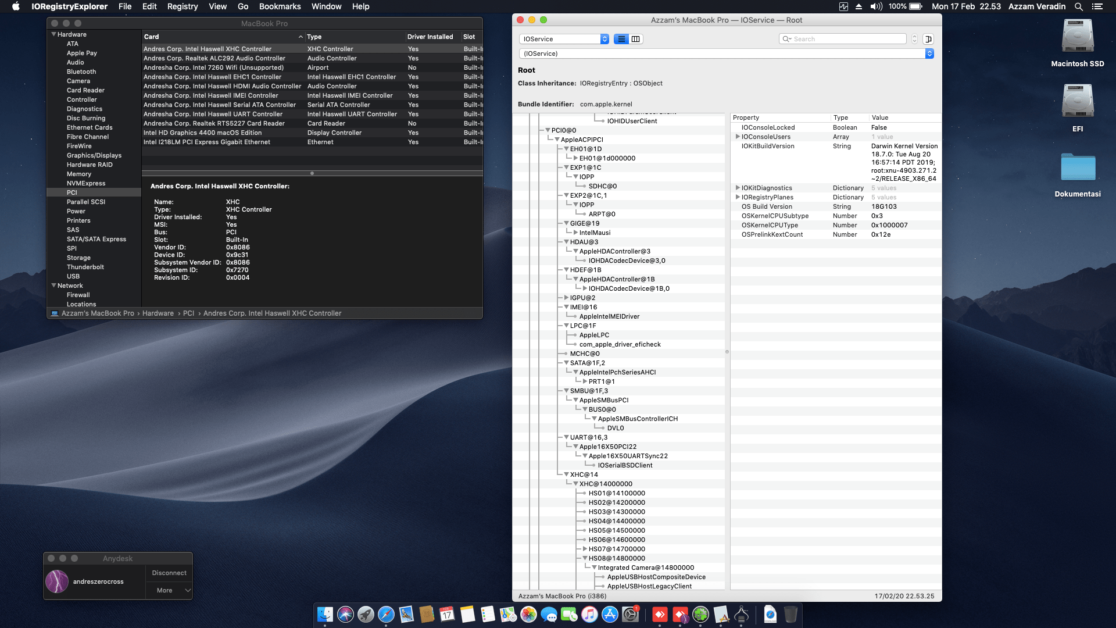This screenshot has width=1116, height=628.
Task: Open System Preferences from the Dock
Action: click(630, 614)
